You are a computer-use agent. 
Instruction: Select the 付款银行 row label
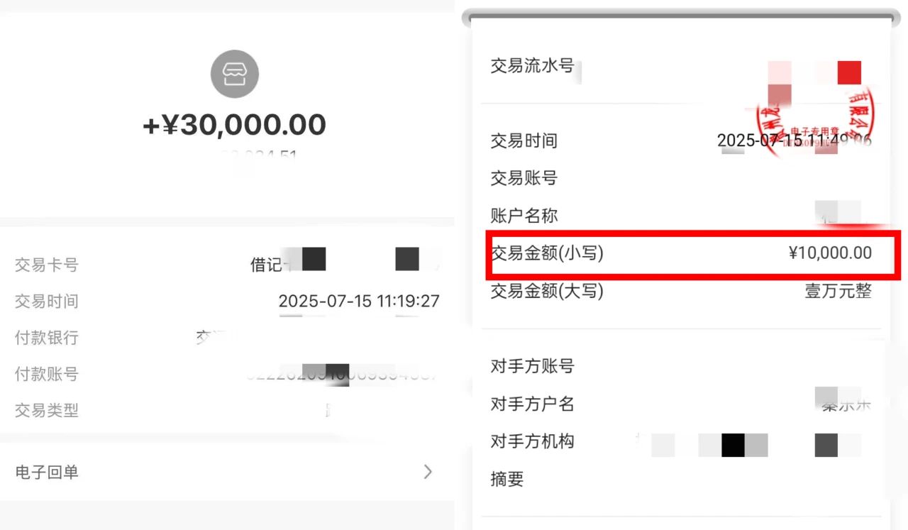(x=47, y=338)
